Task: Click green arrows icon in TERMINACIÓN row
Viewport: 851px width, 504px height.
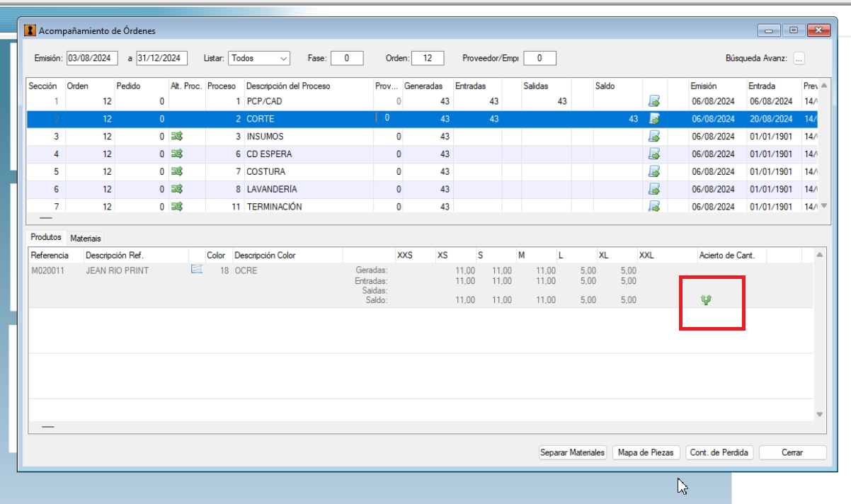Action: (177, 206)
